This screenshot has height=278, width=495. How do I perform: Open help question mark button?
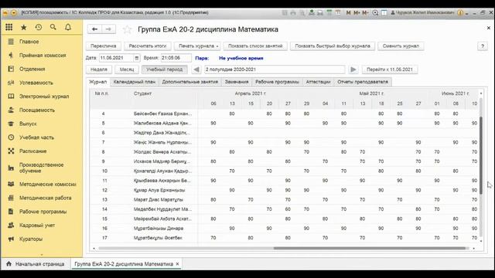click(483, 46)
